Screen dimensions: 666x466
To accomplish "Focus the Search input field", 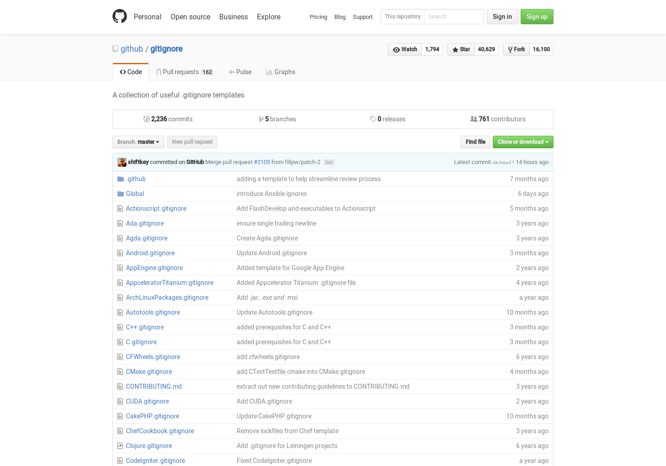I will 454,17.
